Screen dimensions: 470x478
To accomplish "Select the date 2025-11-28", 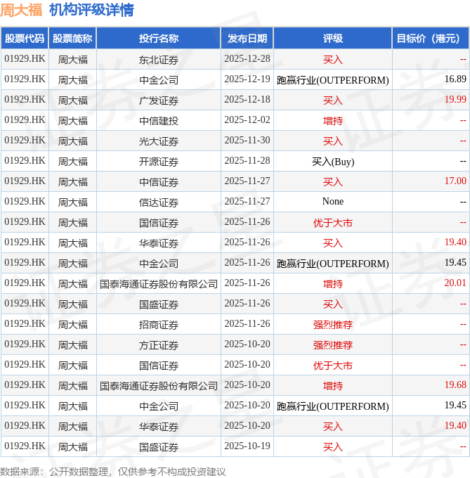I will coord(247,161).
